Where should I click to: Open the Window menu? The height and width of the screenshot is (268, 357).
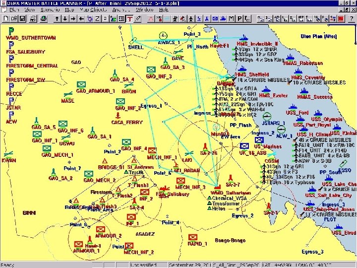coord(145,10)
